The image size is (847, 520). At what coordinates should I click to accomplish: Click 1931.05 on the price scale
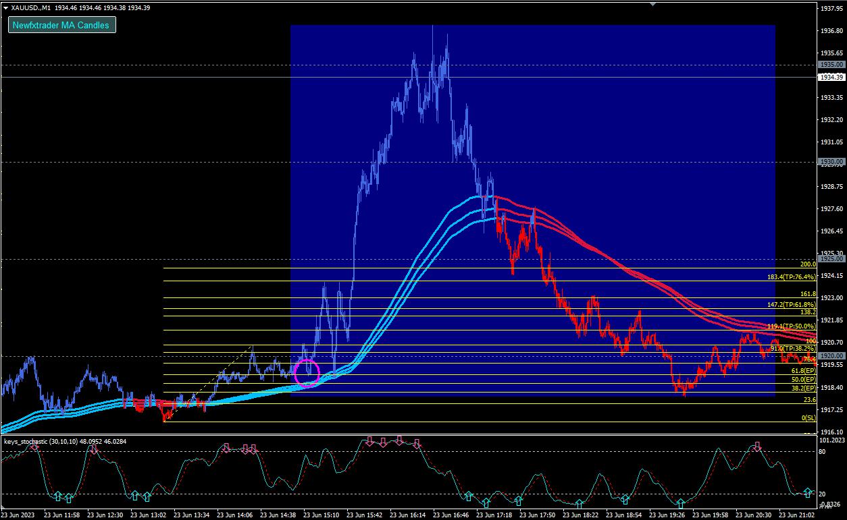point(831,142)
